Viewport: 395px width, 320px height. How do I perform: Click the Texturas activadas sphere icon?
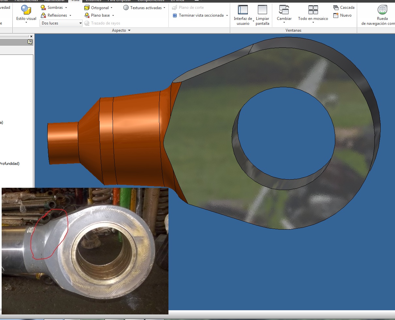[126, 8]
